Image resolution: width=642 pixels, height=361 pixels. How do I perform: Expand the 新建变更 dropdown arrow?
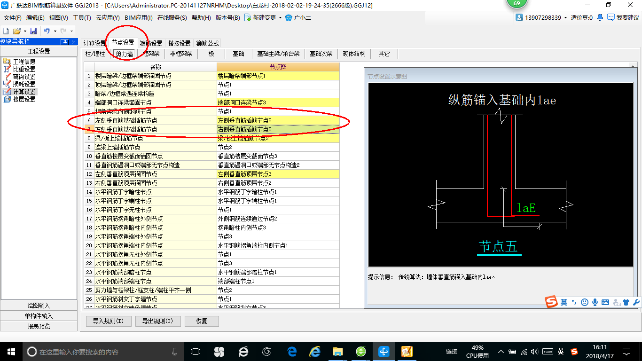280,17
